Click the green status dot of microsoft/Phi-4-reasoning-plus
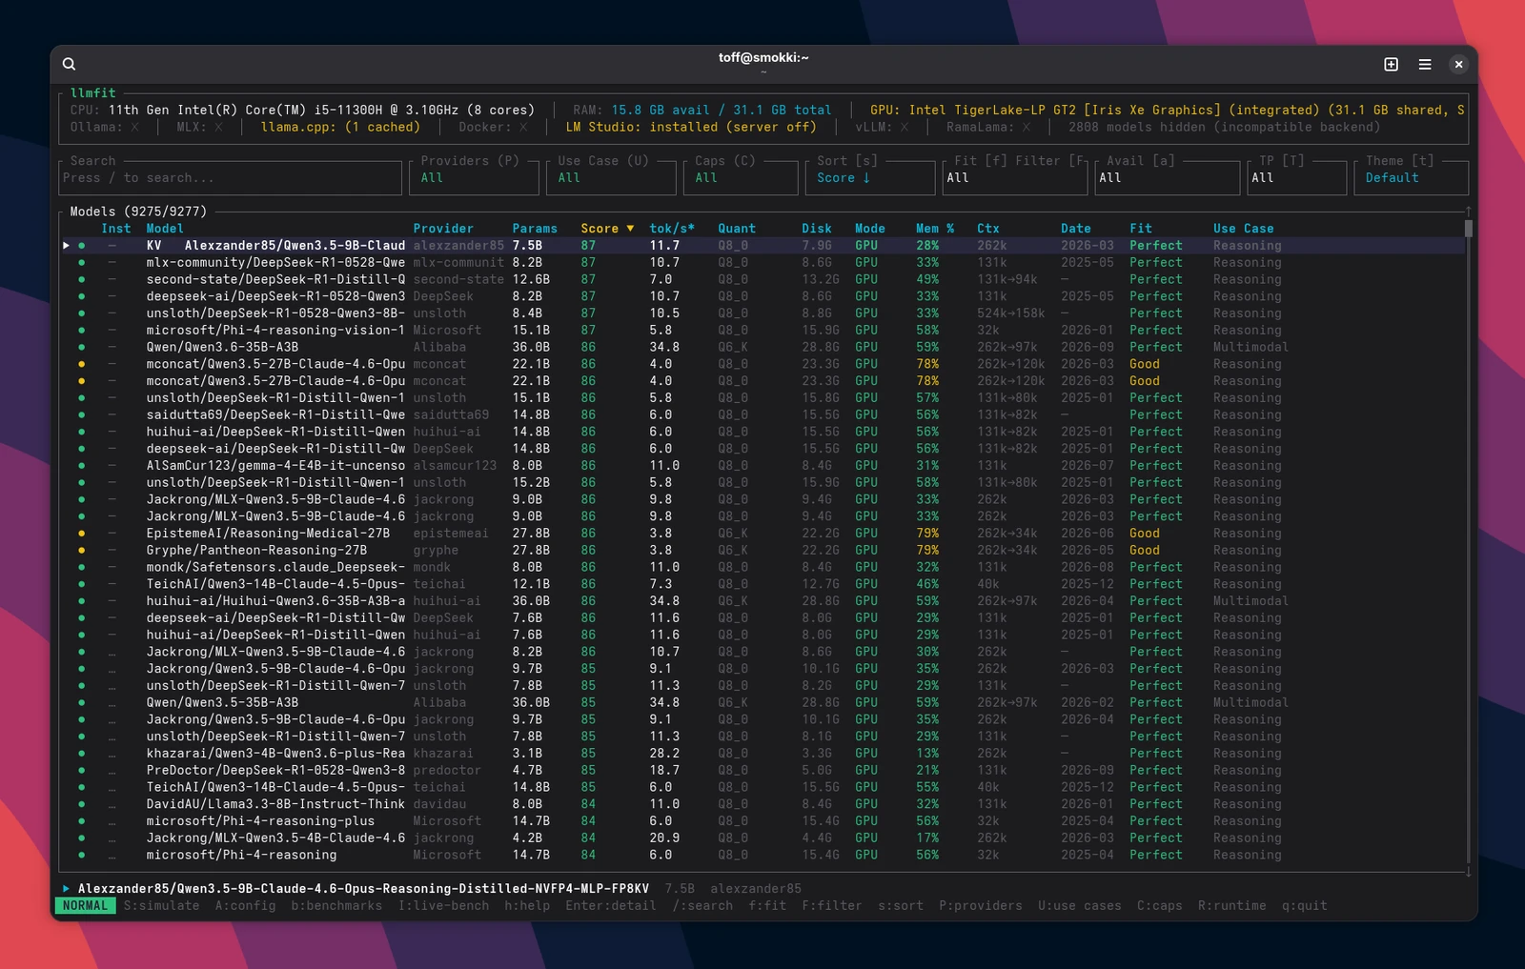 [82, 821]
